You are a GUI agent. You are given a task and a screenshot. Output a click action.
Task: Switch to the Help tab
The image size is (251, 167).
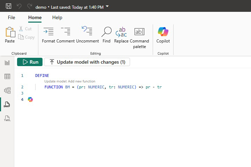pos(57,17)
